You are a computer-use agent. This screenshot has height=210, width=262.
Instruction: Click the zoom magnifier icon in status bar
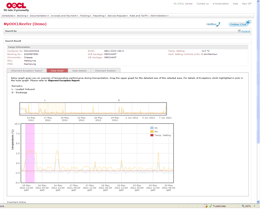(x=243, y=206)
